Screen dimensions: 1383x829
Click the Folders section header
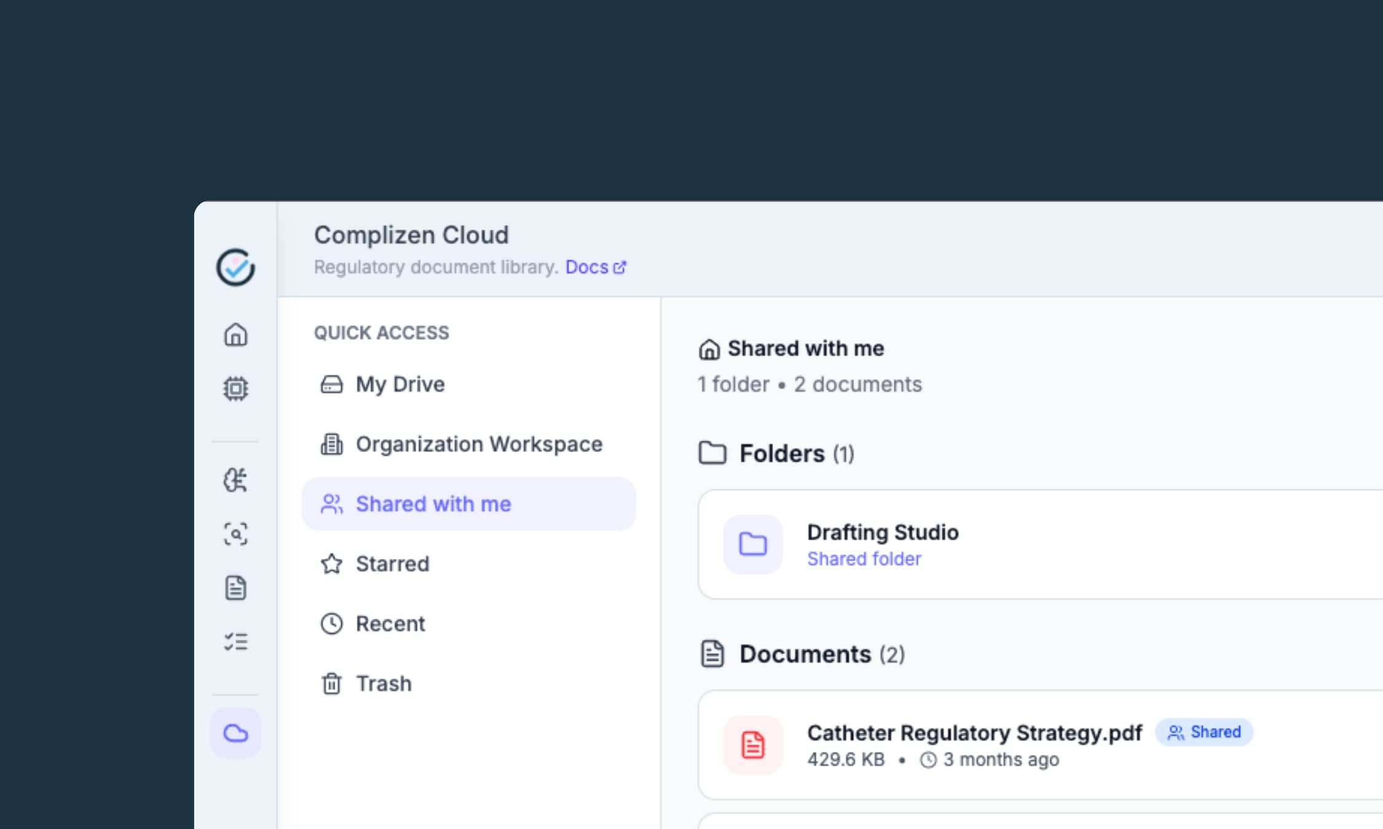797,454
